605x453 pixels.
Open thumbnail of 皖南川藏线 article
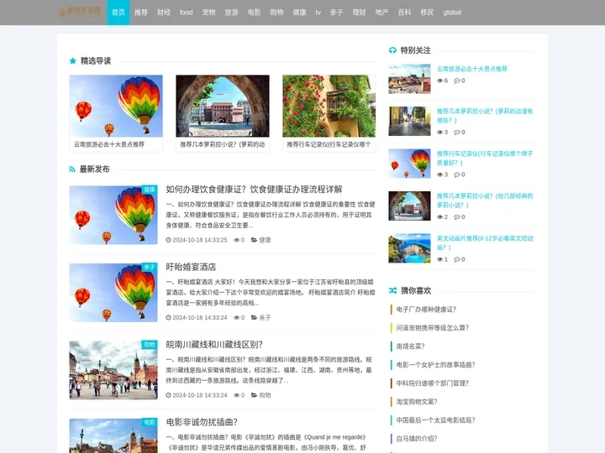(x=113, y=370)
